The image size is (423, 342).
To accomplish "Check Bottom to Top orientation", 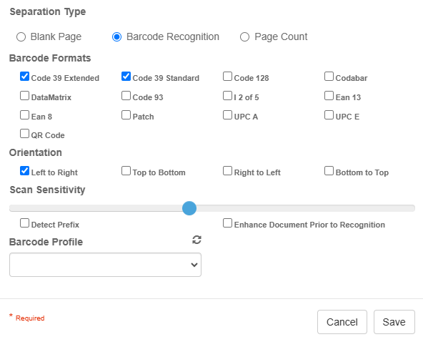I will [329, 171].
